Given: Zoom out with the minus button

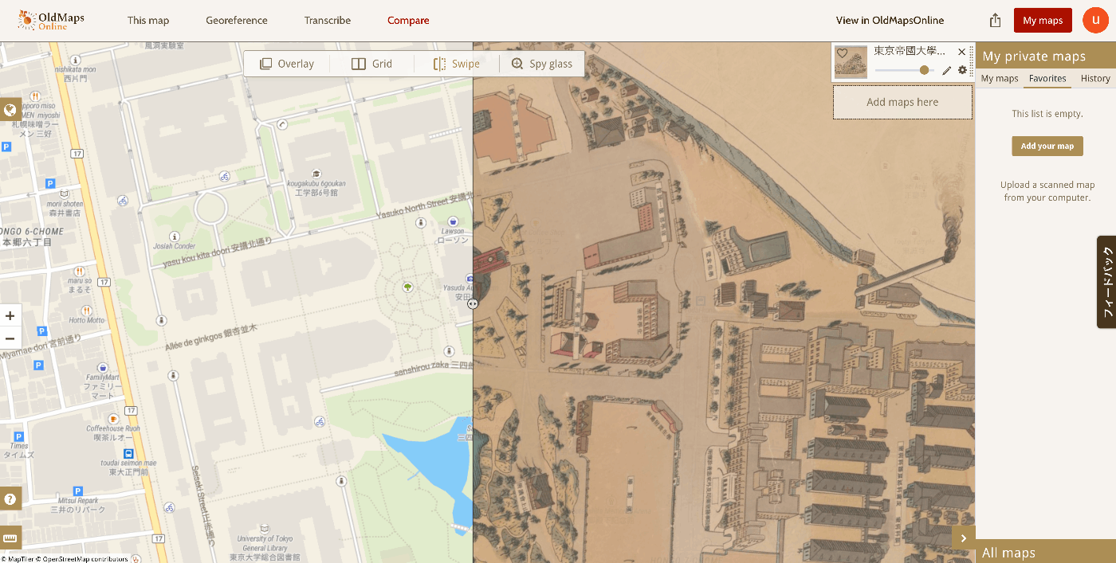Looking at the screenshot, I should click(10, 338).
